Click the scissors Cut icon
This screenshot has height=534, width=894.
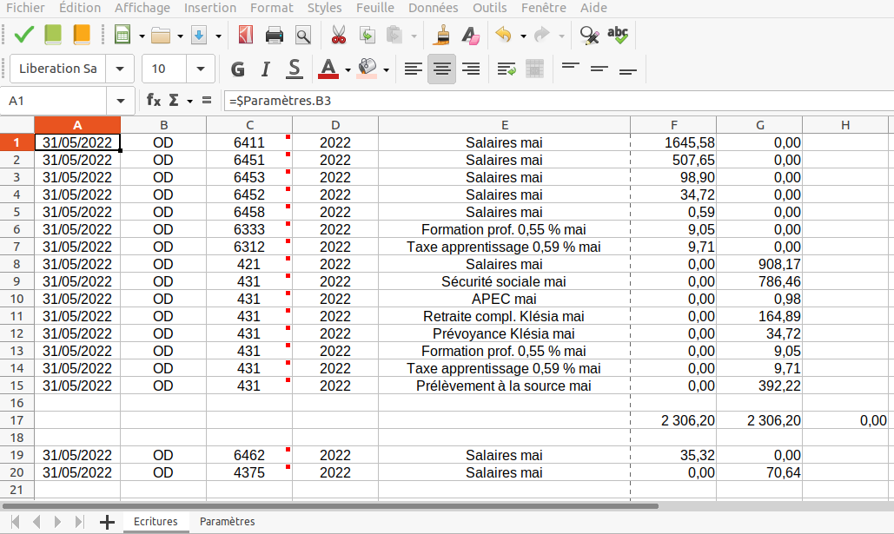coord(339,36)
